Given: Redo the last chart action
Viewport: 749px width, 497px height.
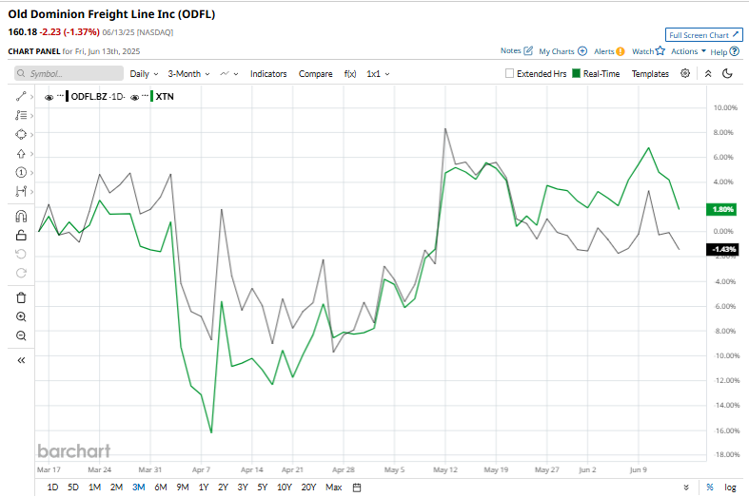Looking at the screenshot, I should point(21,273).
